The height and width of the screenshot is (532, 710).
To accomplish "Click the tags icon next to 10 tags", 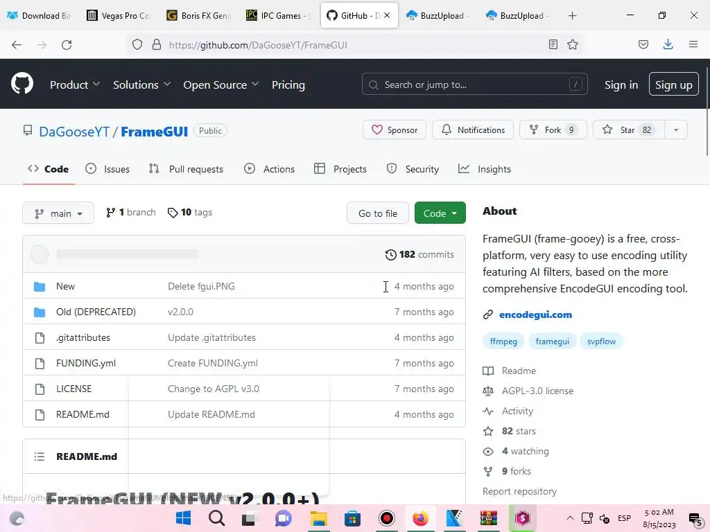I will coord(173,213).
